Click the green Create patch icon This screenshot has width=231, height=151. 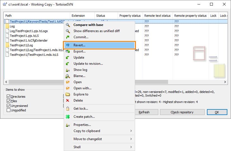(x=68, y=117)
